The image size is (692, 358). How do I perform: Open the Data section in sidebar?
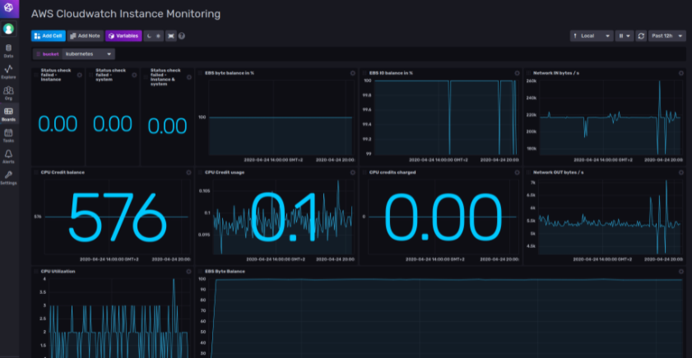(8, 51)
